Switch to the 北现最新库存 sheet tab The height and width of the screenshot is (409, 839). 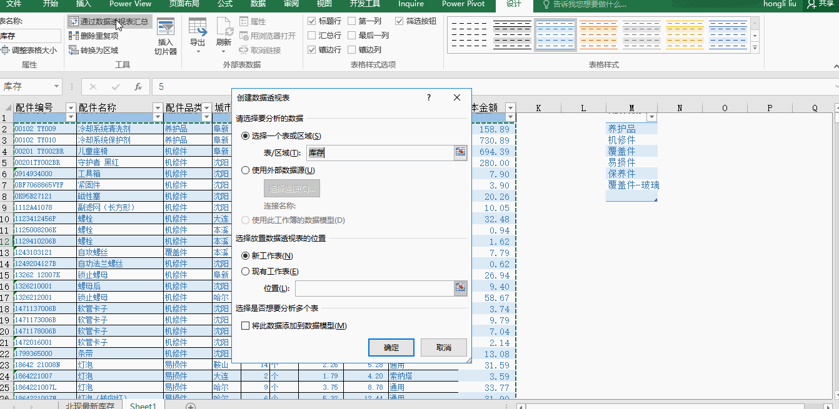(91, 405)
